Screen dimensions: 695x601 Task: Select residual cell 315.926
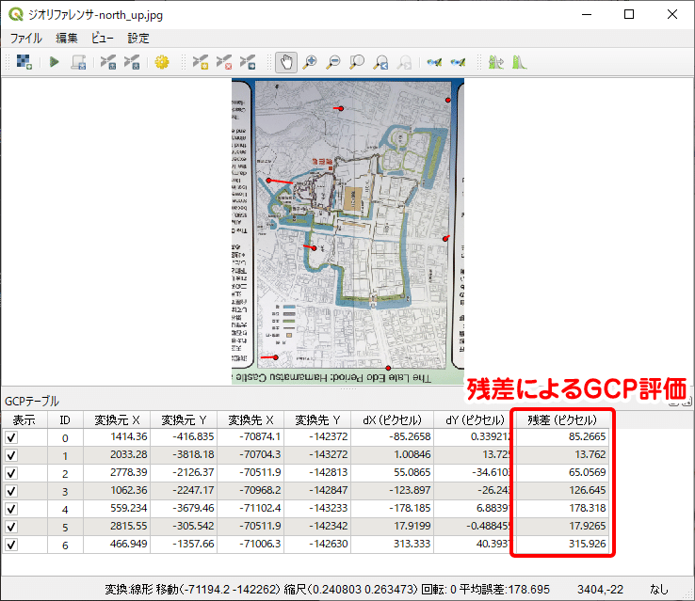pyautogui.click(x=562, y=544)
